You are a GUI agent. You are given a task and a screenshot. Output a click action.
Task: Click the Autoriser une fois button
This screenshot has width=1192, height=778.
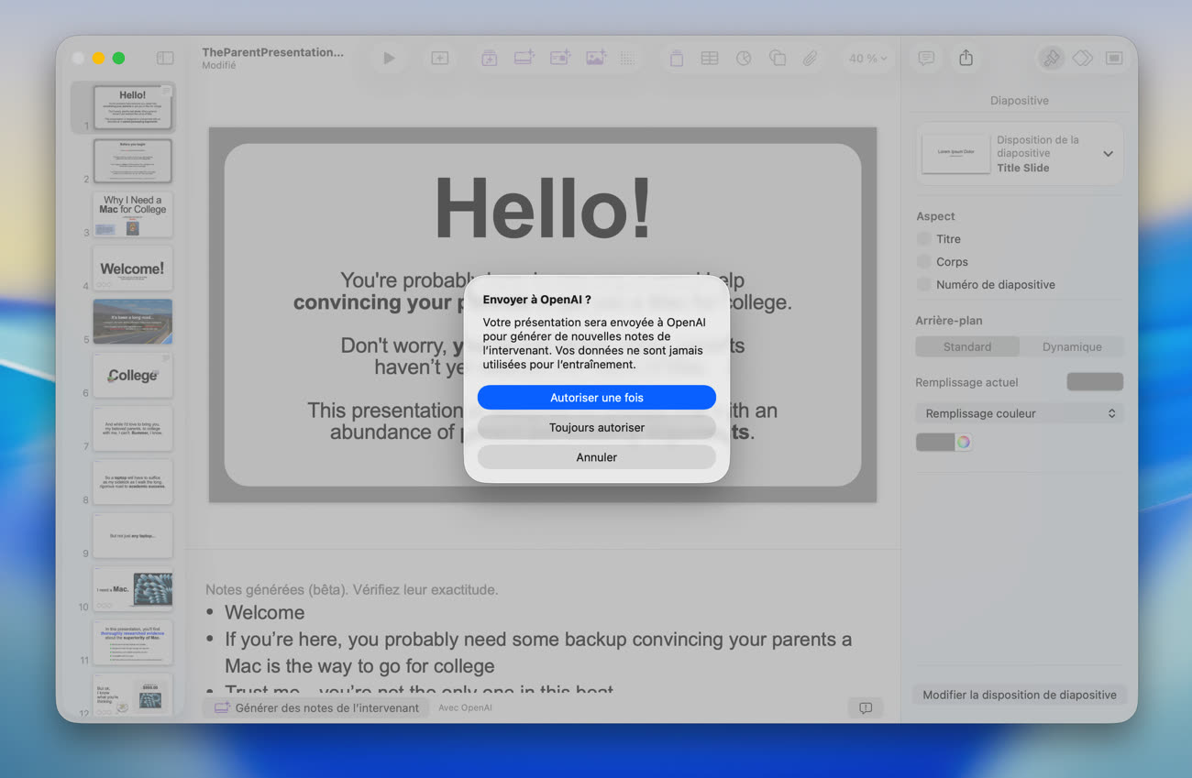point(596,398)
